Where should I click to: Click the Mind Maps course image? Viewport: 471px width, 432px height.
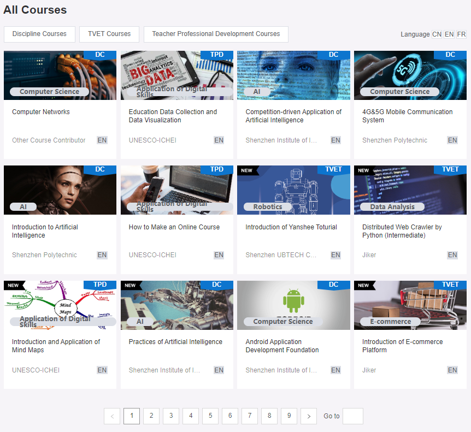tap(60, 305)
